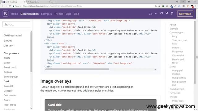The height and width of the screenshot is (111, 198).
Task: Open the Chrome menu three-dots icon
Action: (x=196, y=6)
